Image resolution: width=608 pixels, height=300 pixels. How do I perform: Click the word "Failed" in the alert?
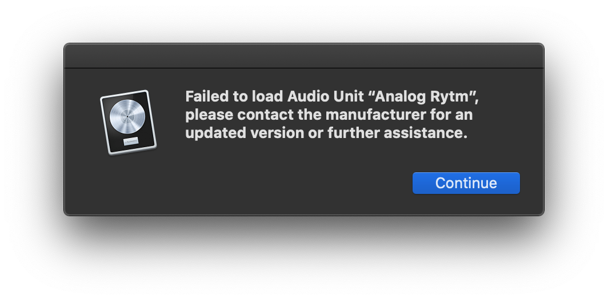pyautogui.click(x=207, y=96)
